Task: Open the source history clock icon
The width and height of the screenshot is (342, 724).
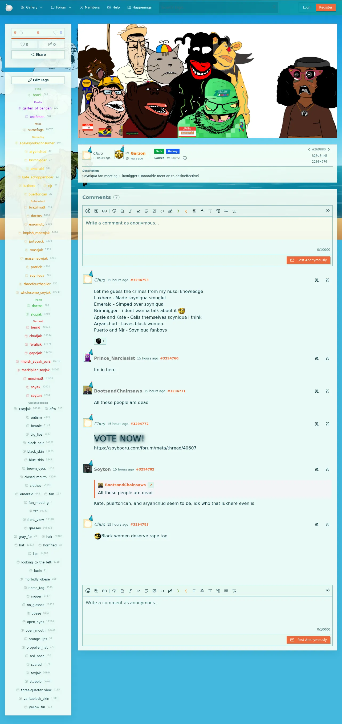Action: (x=185, y=158)
